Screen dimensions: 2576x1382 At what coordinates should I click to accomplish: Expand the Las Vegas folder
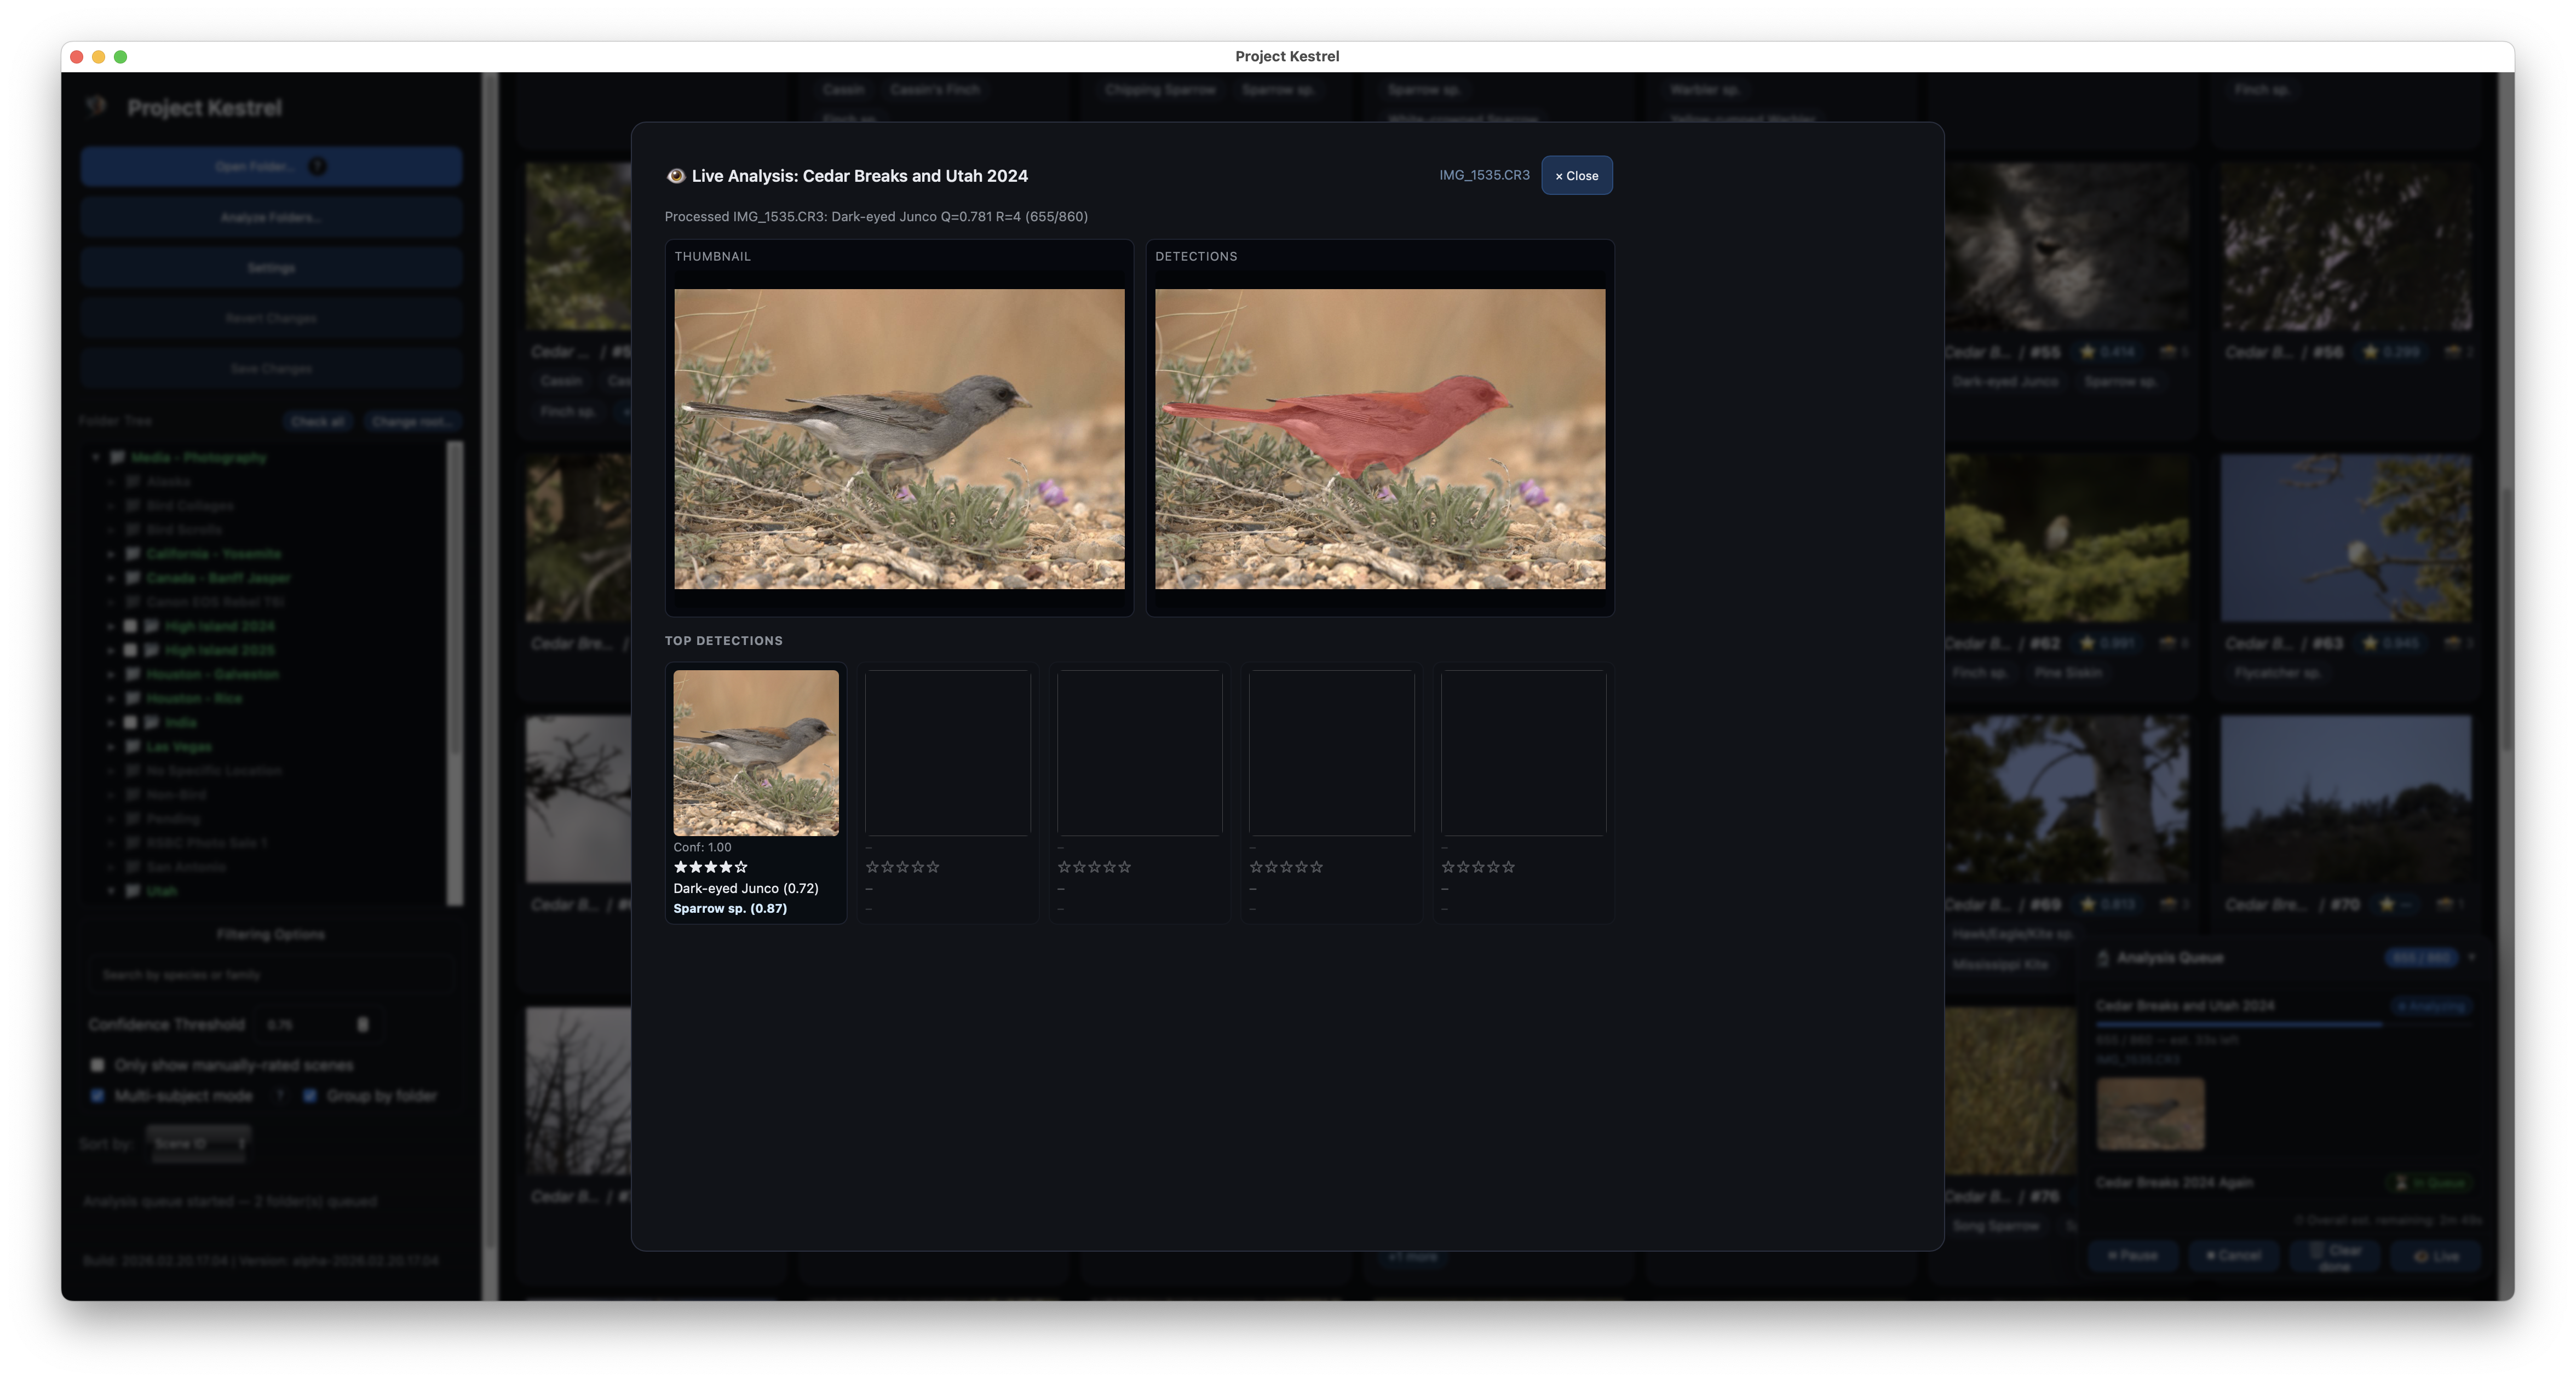click(x=112, y=746)
